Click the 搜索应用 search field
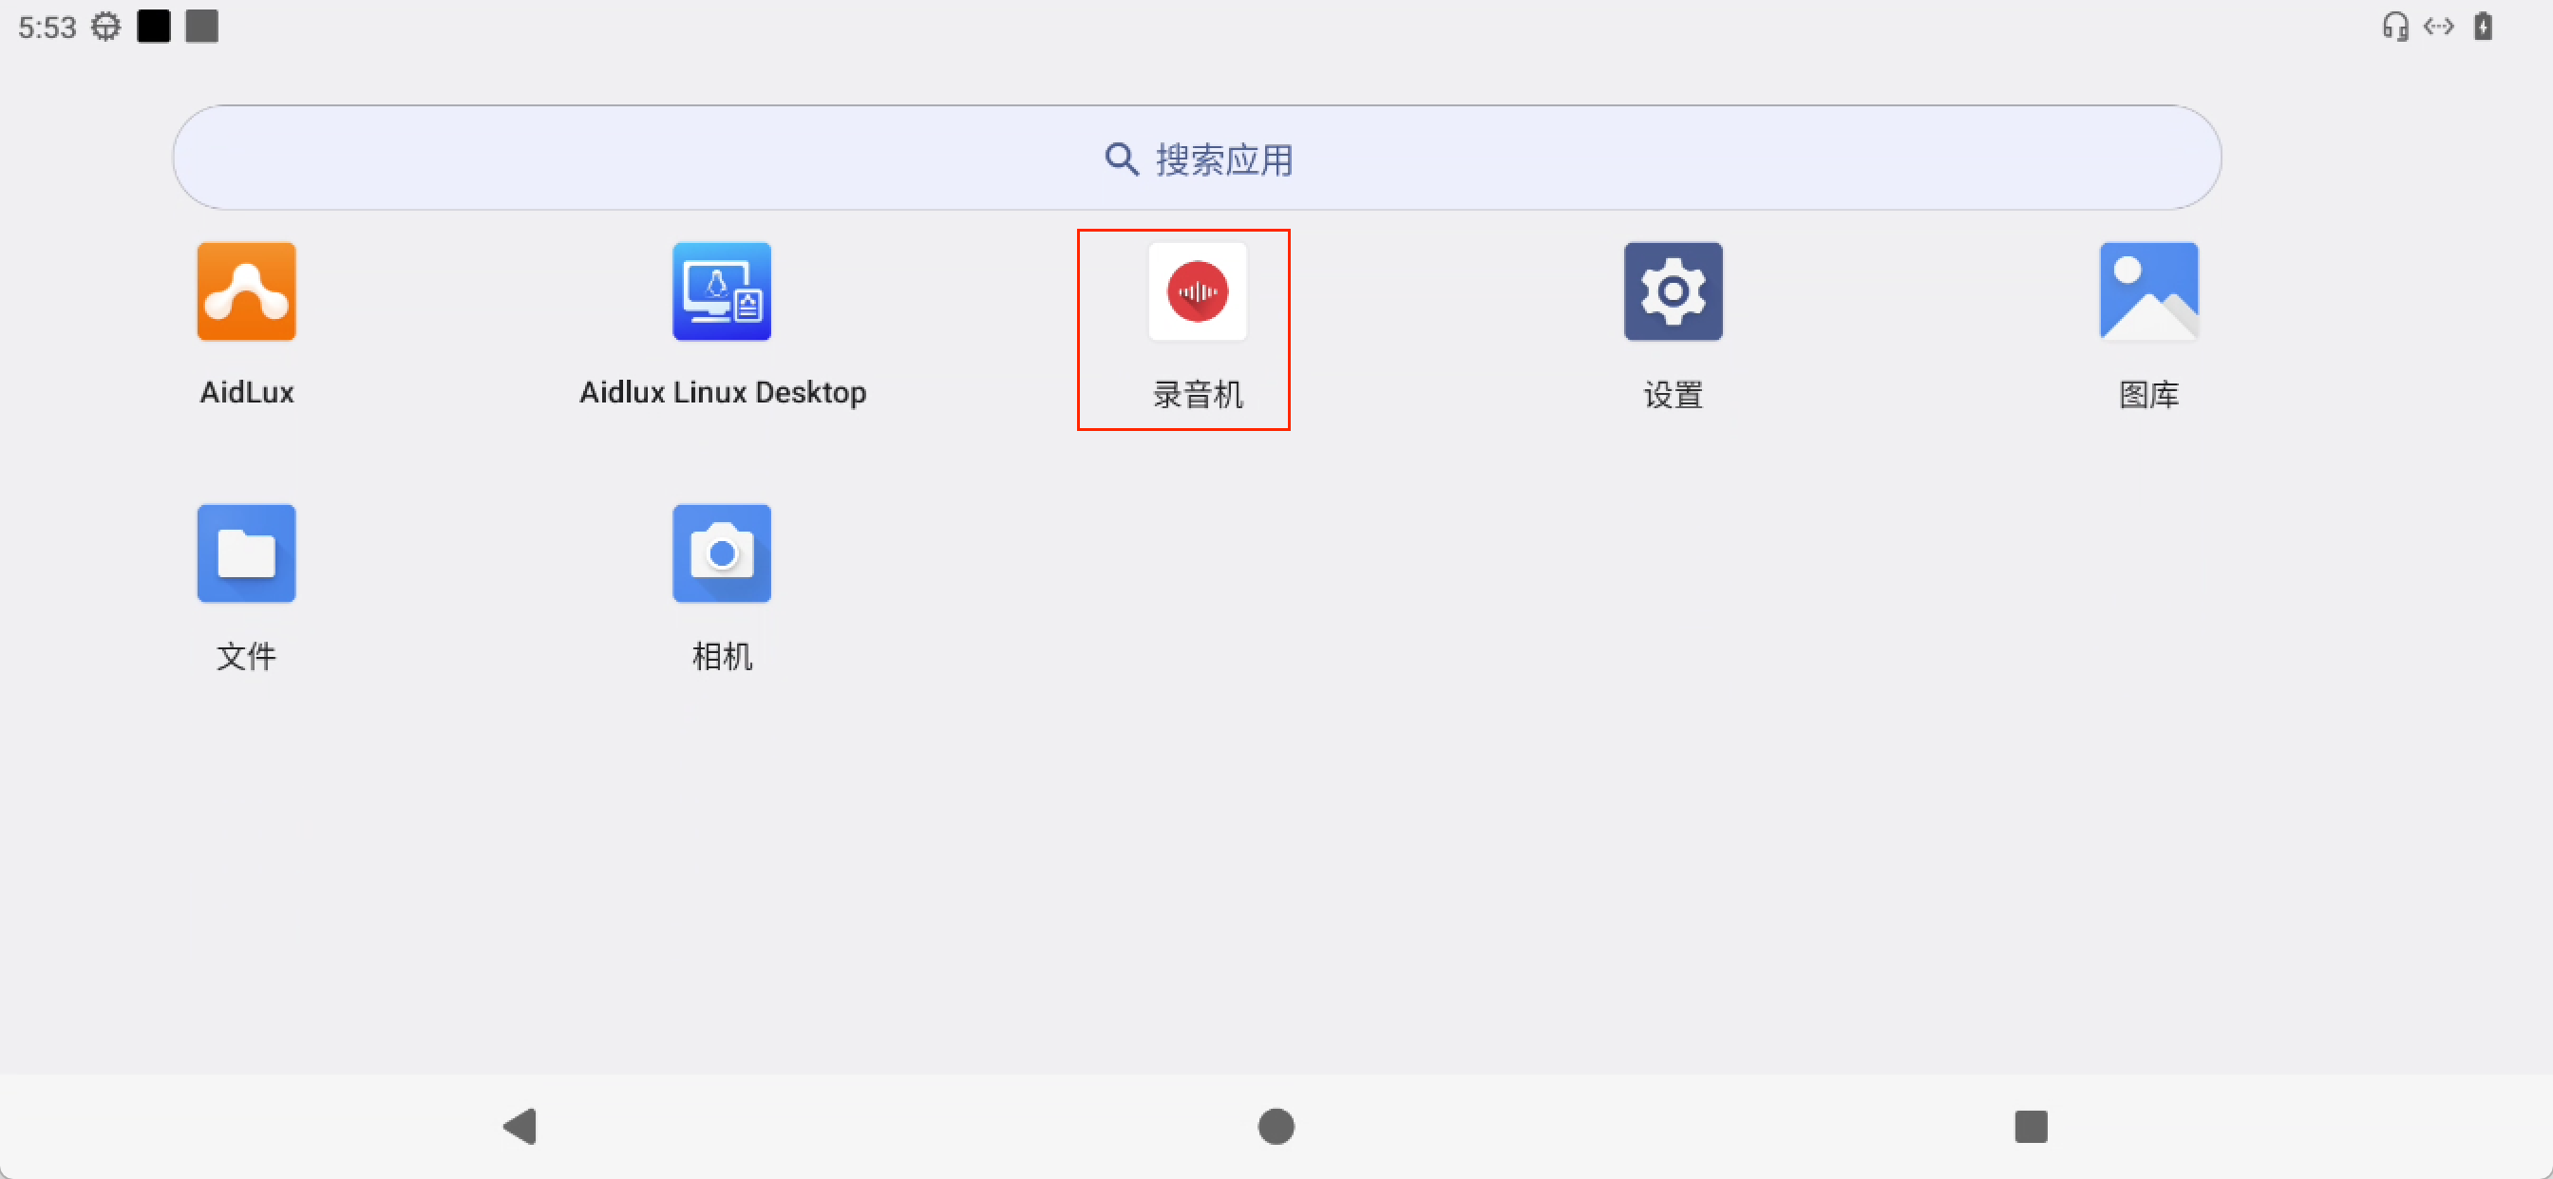The width and height of the screenshot is (2553, 1179). (1225, 159)
